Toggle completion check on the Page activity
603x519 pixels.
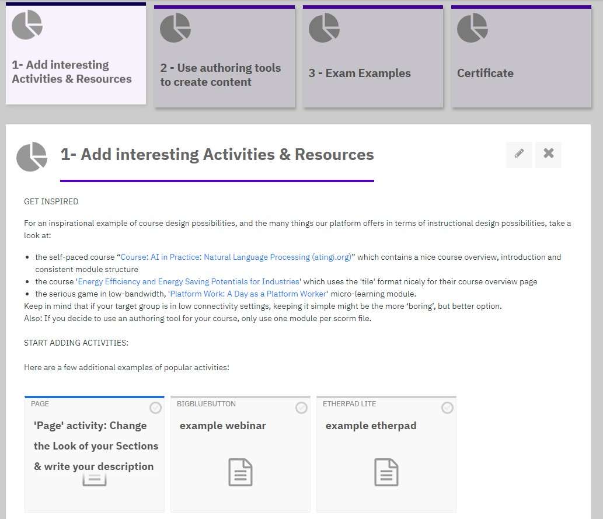155,408
